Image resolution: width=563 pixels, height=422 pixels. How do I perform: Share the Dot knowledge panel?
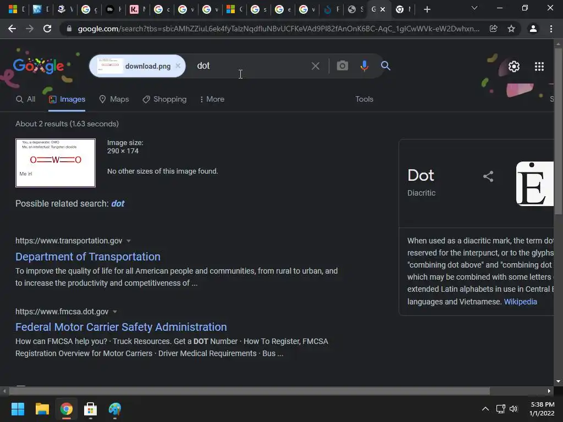coord(488,176)
